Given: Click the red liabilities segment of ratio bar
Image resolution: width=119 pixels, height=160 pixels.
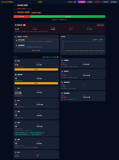Looking at the screenshot, I should (x=22, y=17).
